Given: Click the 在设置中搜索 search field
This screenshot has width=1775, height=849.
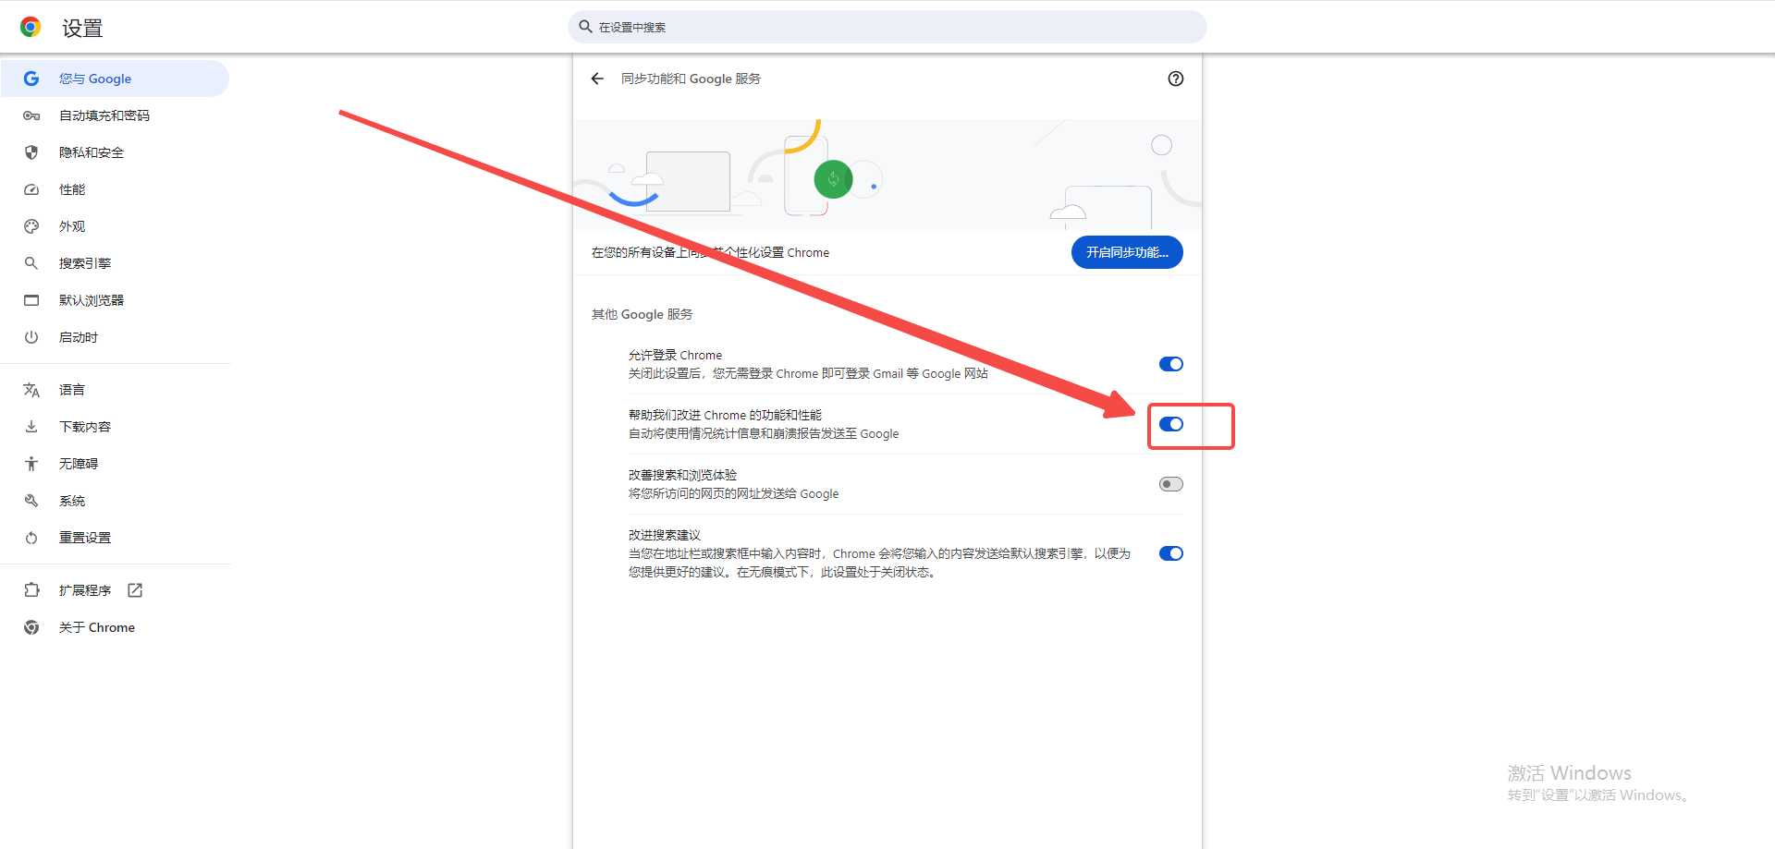Looking at the screenshot, I should 887,27.
